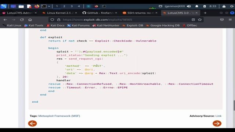This screenshot has width=235, height=132.
Task: Switch to workspace 1
Action: (x=57, y=6)
